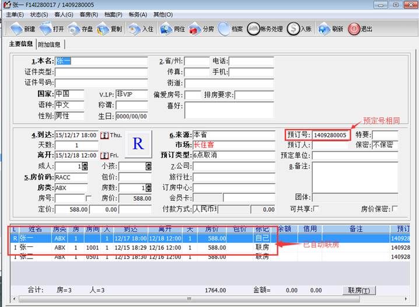Screen dimensions: 419x307
Task: Click the 档案 profile icon
Action: 224,29
